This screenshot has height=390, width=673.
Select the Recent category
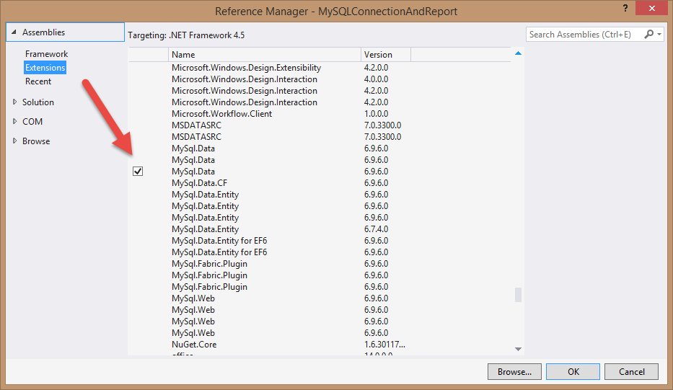pyautogui.click(x=38, y=81)
